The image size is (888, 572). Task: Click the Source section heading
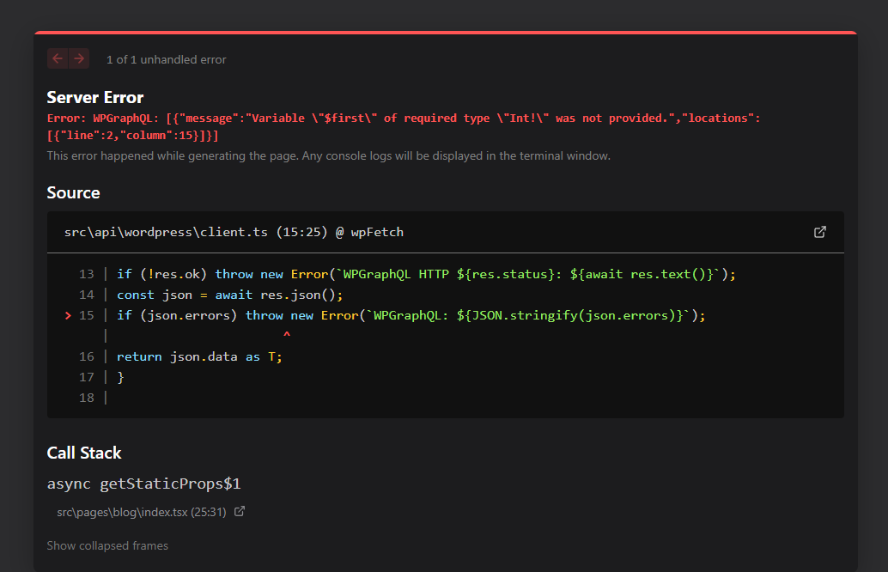tap(73, 192)
